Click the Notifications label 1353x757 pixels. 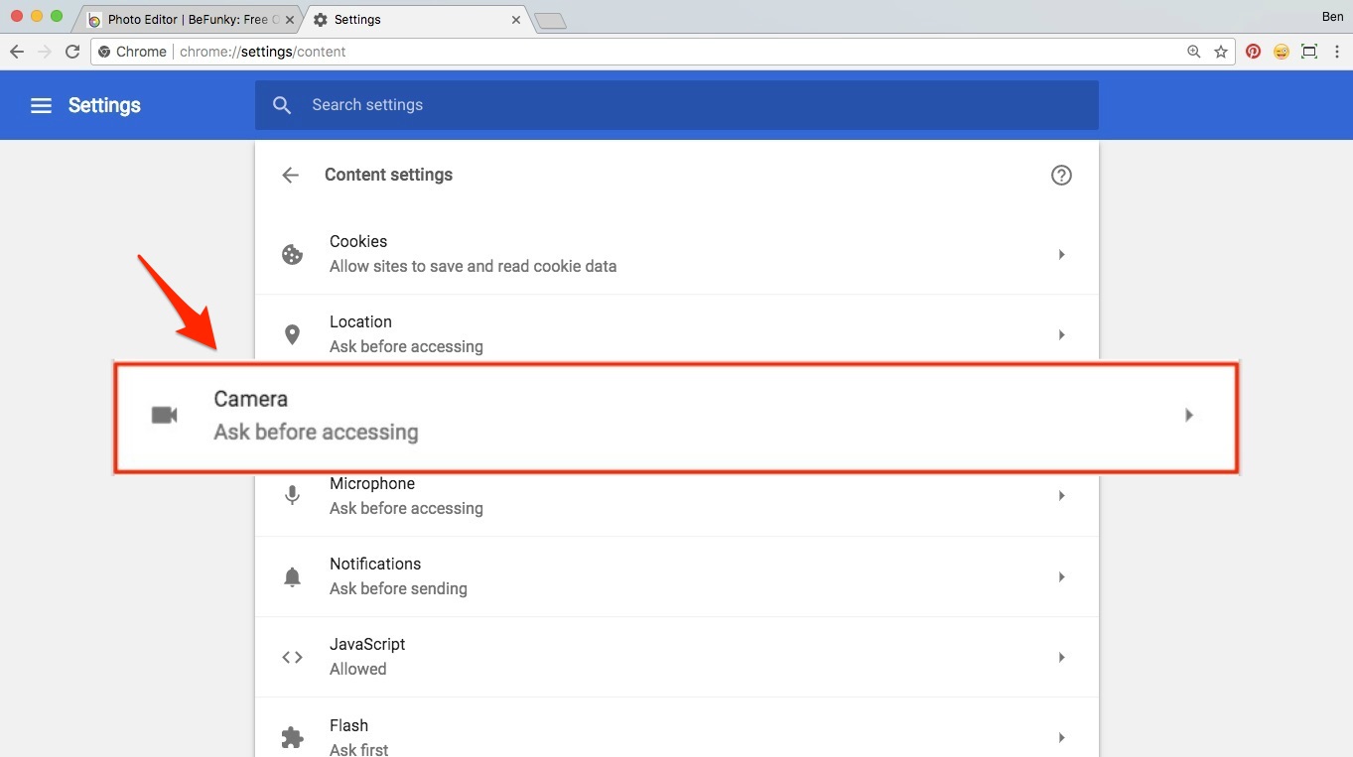(x=375, y=564)
